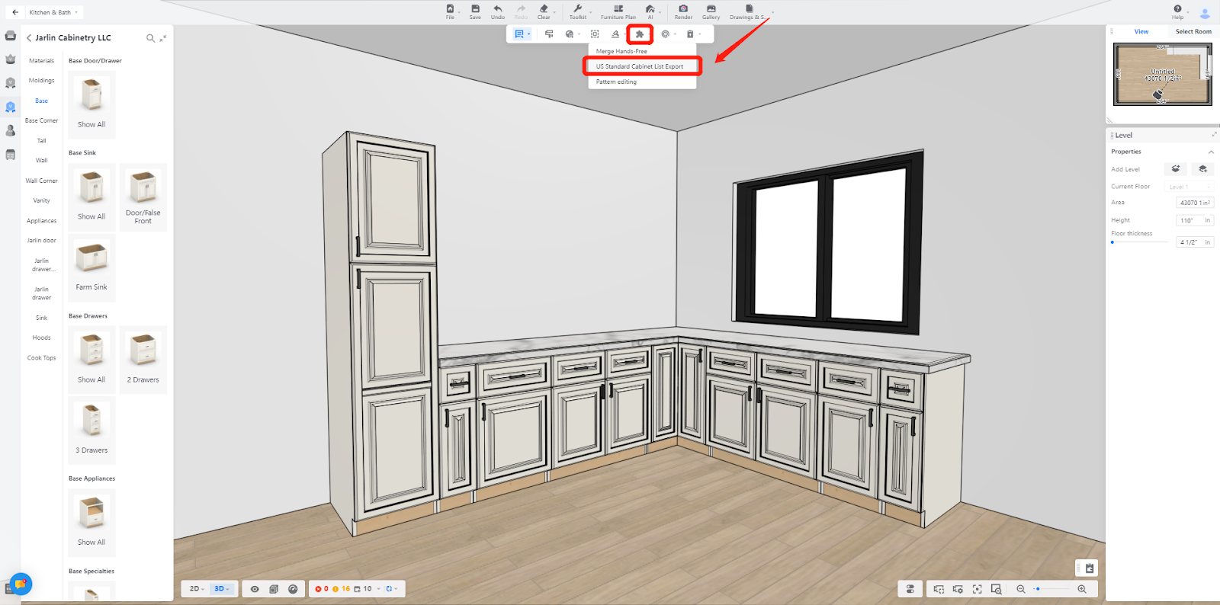Open Furniture Plan from top toolbar
Viewport: 1220px width, 605px height.
click(x=618, y=11)
